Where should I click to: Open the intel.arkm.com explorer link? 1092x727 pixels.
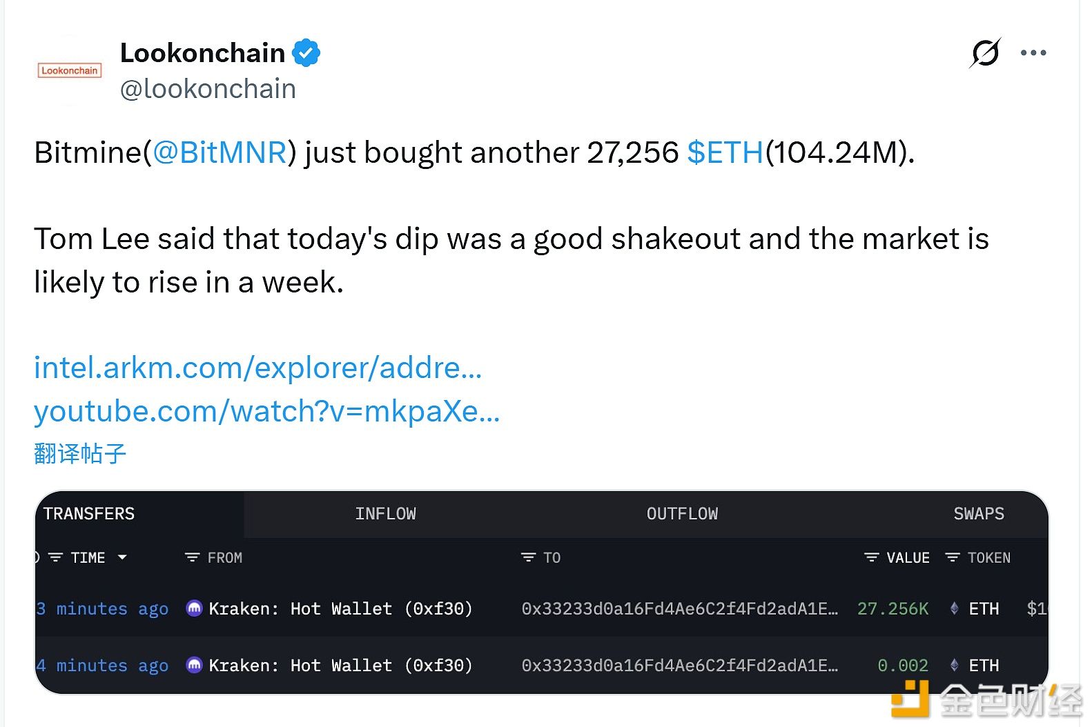pyautogui.click(x=257, y=368)
